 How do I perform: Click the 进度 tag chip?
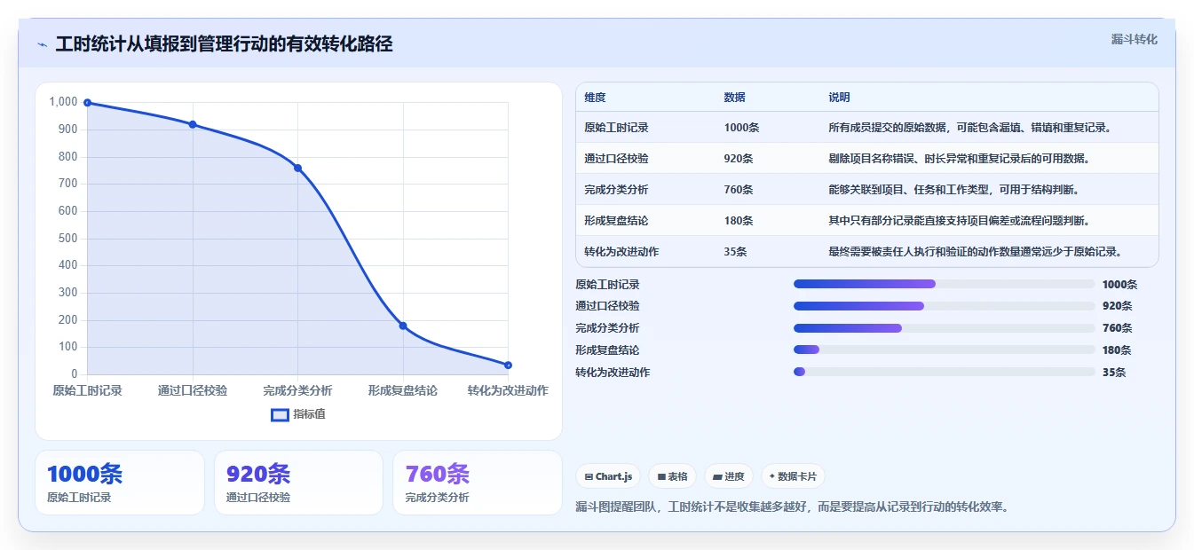(728, 476)
